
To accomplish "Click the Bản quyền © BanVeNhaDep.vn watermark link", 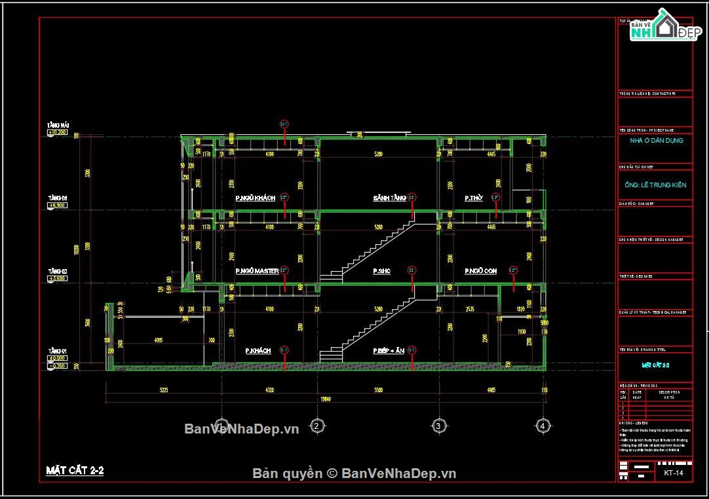I will point(354,473).
